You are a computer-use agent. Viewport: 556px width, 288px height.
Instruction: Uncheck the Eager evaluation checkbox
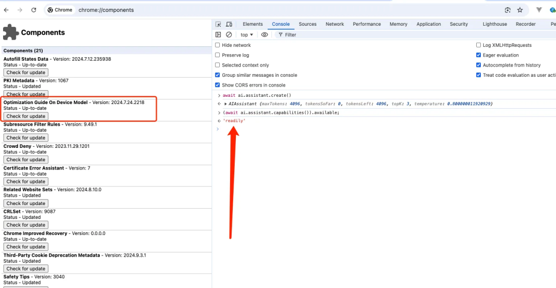pos(478,55)
